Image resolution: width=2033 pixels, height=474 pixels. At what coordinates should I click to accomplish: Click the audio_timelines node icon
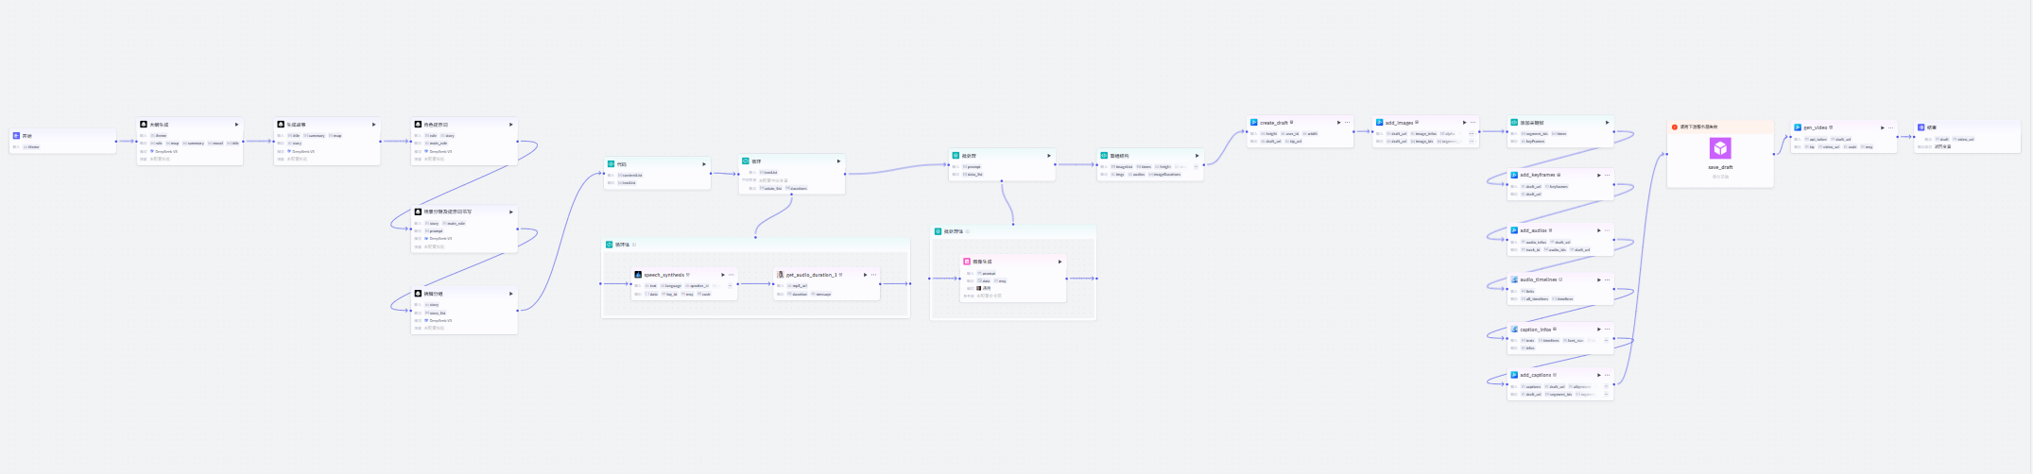point(1514,279)
